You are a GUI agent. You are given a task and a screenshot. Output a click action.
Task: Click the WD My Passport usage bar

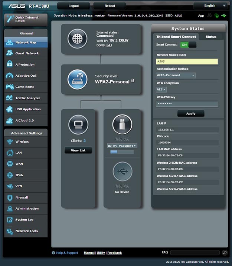tap(122, 152)
